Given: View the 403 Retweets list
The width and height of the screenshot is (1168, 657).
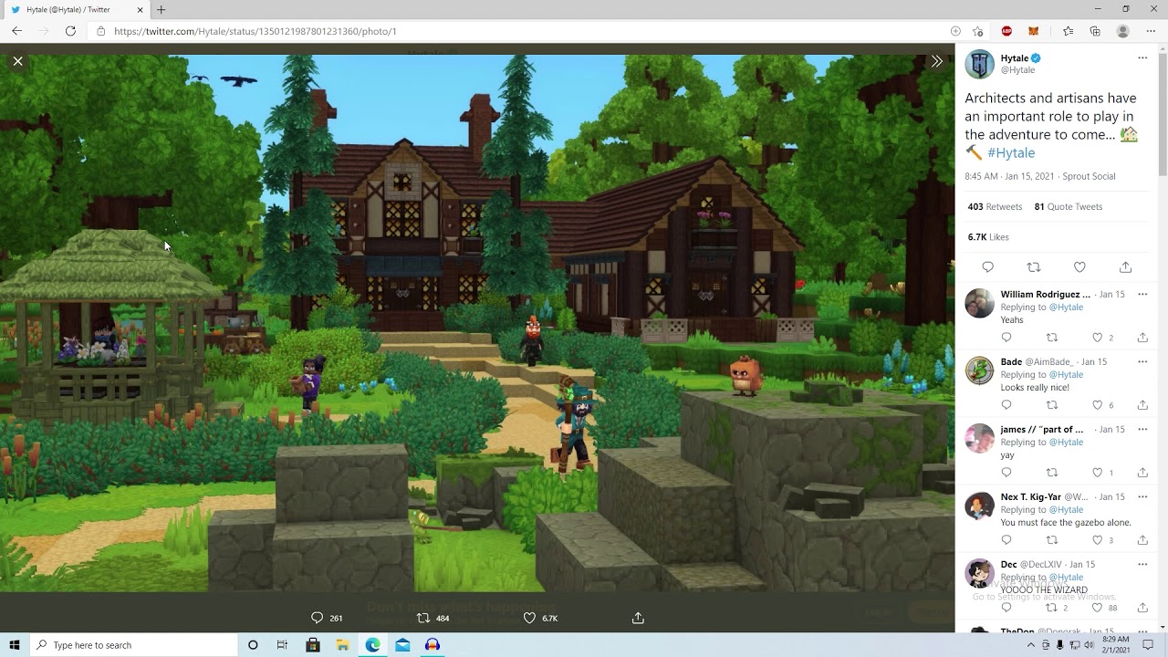Looking at the screenshot, I should [x=995, y=206].
